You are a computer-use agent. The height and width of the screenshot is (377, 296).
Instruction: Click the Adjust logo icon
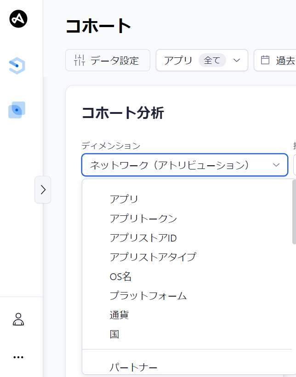click(18, 19)
